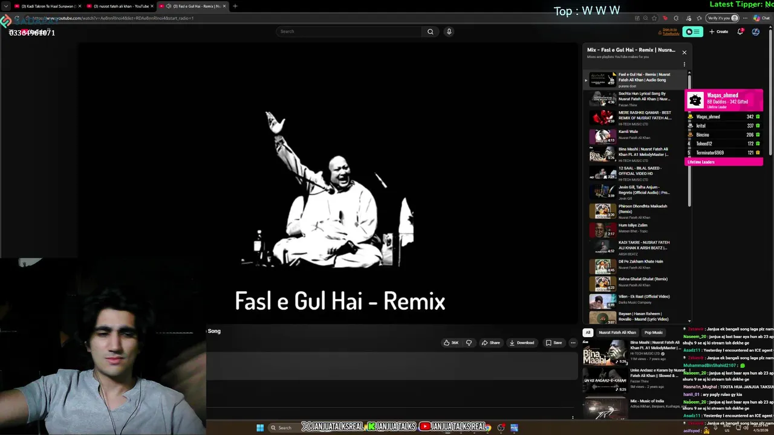Open browser favorites list icon
The height and width of the screenshot is (435, 774).
(699, 18)
